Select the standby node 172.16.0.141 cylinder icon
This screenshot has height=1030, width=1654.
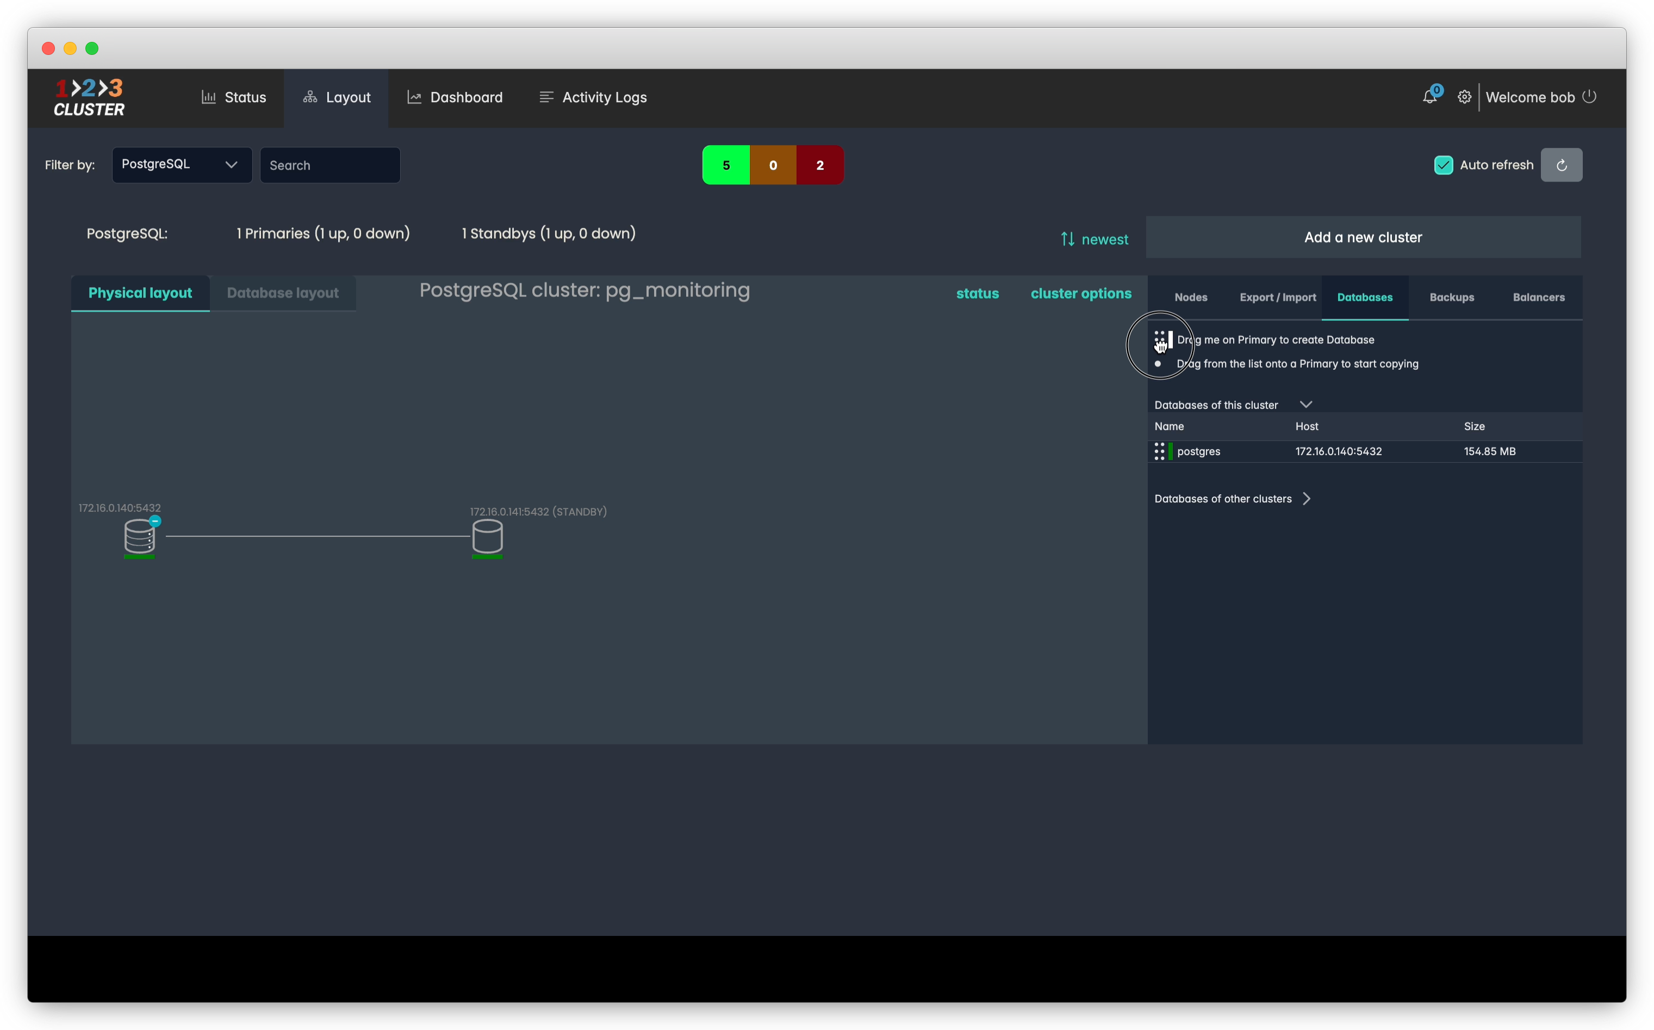[487, 536]
